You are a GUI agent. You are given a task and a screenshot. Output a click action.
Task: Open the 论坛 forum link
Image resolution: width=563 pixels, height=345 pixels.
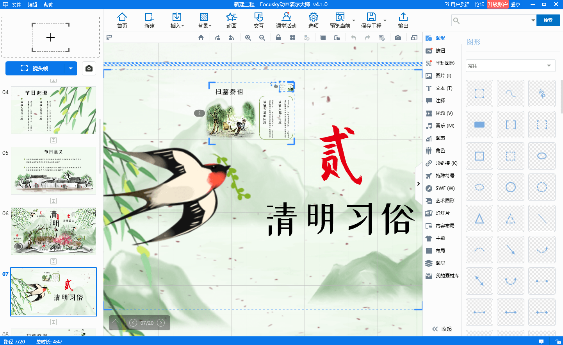(x=479, y=4)
